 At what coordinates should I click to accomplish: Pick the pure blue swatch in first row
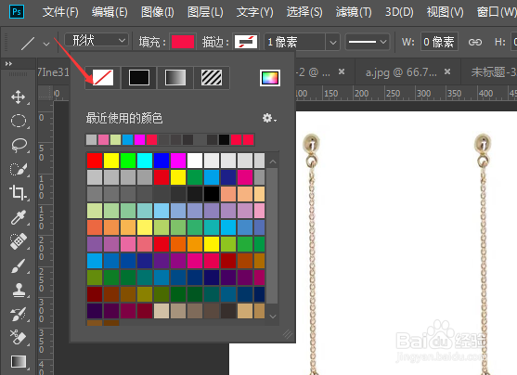pyautogui.click(x=162, y=161)
